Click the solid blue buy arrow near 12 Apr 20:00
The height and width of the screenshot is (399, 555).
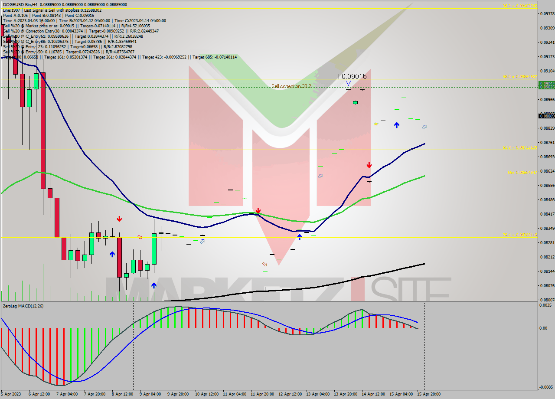(300, 237)
